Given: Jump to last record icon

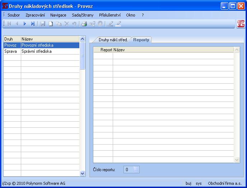Looking at the screenshot, I should point(33,24).
